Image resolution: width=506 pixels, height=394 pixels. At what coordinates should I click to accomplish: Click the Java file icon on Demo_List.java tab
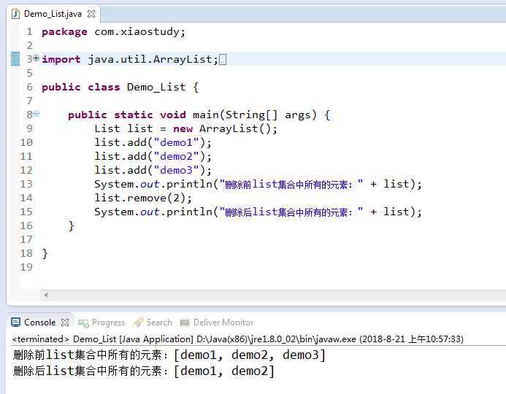click(x=15, y=14)
